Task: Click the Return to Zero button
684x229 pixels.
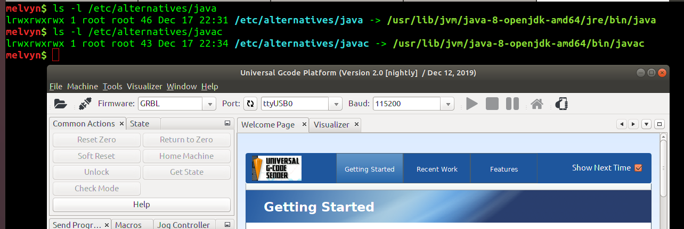Action: click(x=186, y=140)
